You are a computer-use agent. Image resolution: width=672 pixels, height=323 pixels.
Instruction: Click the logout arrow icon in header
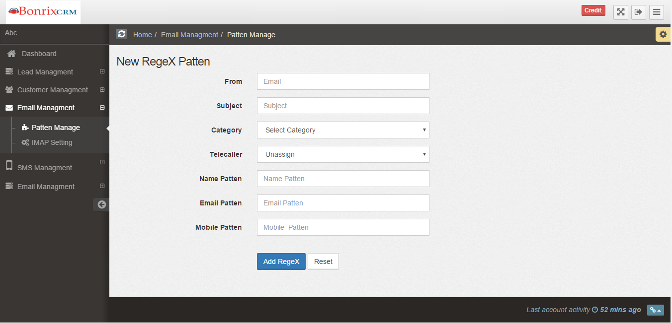(x=639, y=12)
